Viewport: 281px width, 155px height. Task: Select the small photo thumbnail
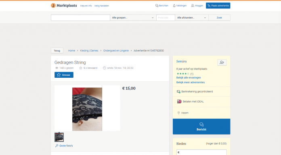[x=59, y=137]
